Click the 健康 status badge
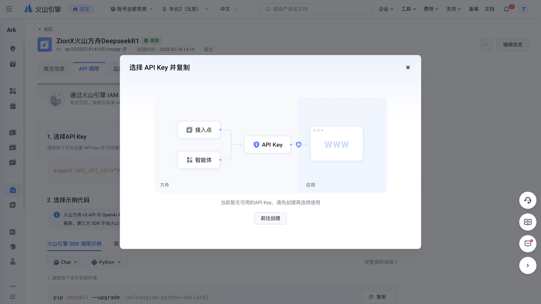This screenshot has width=541, height=304. tap(151, 41)
